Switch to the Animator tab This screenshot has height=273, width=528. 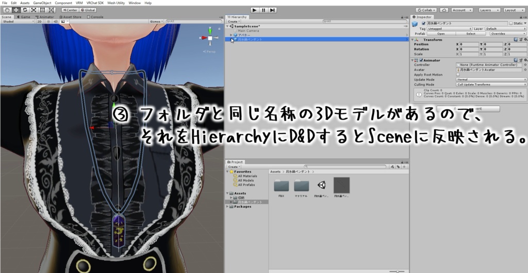(x=44, y=17)
